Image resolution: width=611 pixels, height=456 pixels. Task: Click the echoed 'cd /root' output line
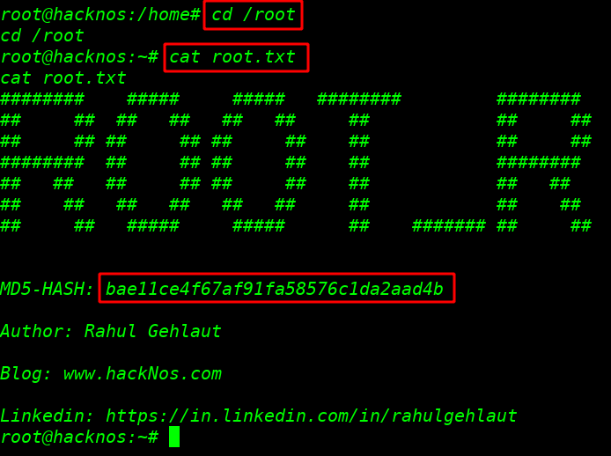pyautogui.click(x=42, y=36)
